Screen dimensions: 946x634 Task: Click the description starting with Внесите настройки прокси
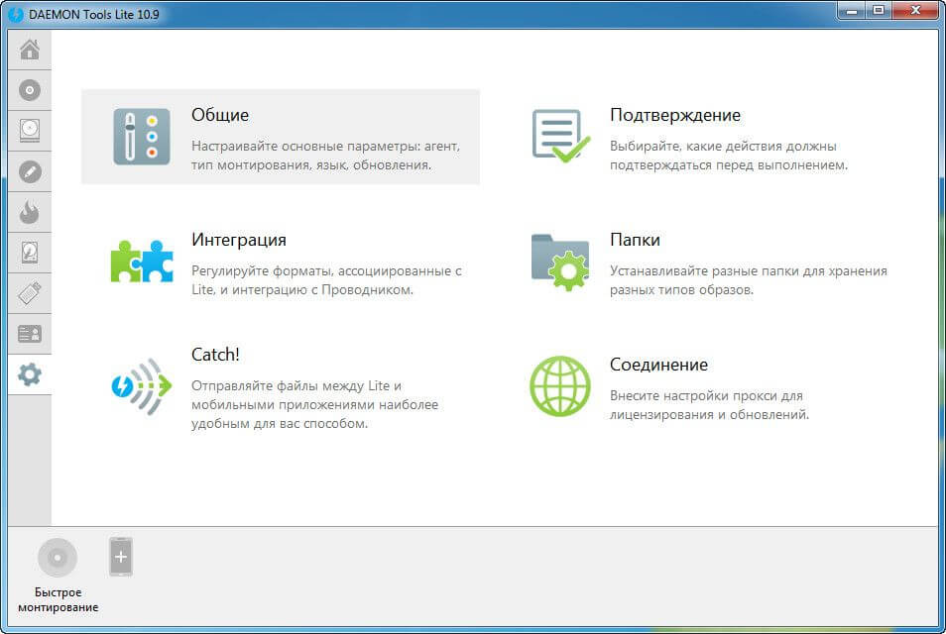710,405
